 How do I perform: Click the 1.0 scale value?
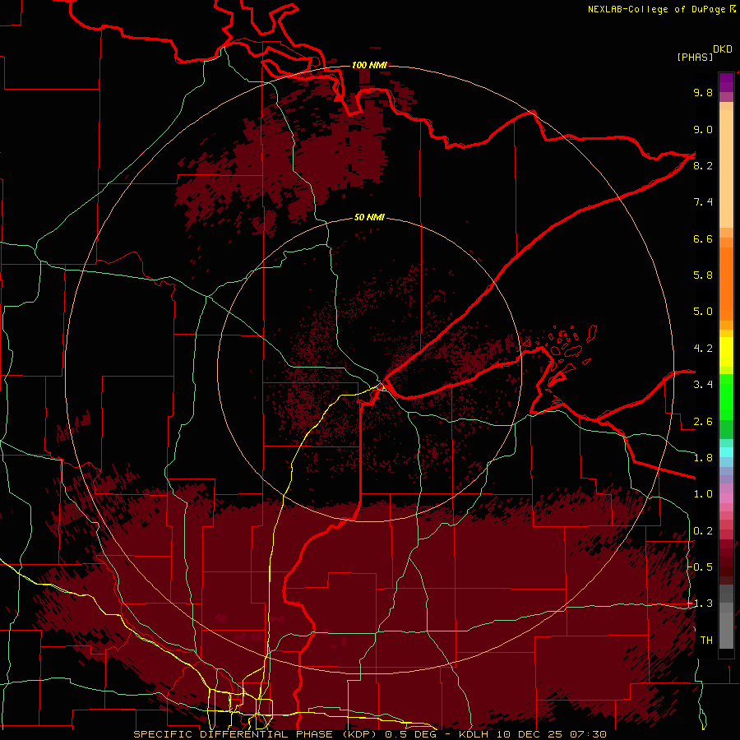(703, 494)
